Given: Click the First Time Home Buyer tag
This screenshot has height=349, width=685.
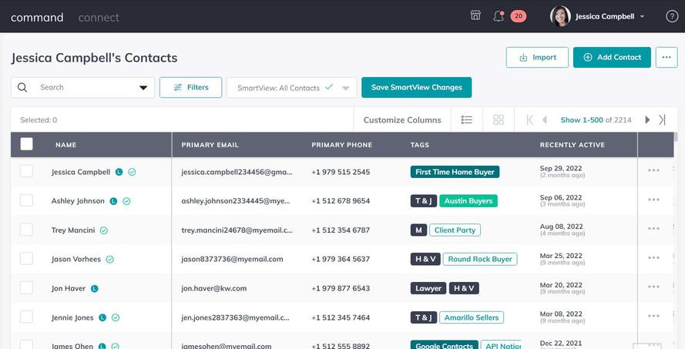Looking at the screenshot, I should (x=455, y=172).
